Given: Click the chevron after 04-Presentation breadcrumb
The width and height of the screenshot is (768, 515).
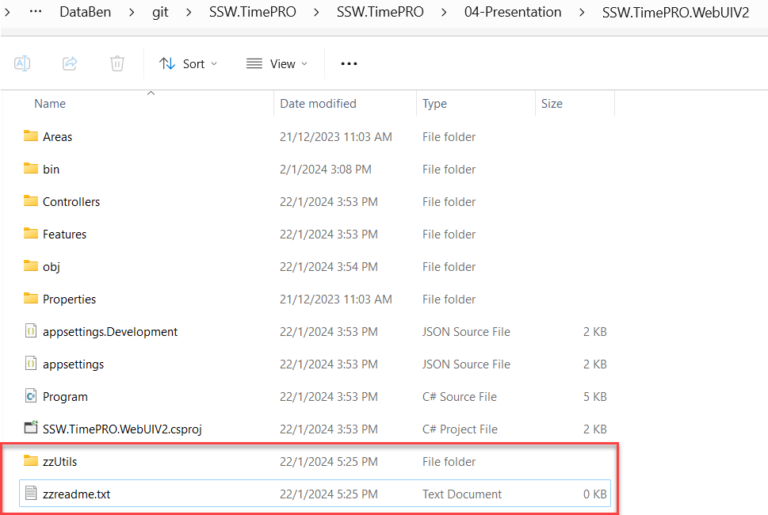Looking at the screenshot, I should pyautogui.click(x=583, y=12).
